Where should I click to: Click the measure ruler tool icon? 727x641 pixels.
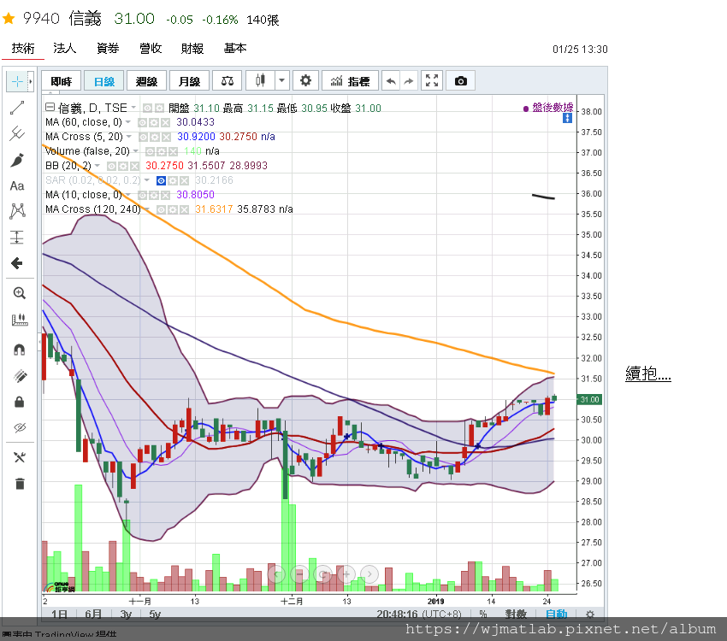click(19, 320)
